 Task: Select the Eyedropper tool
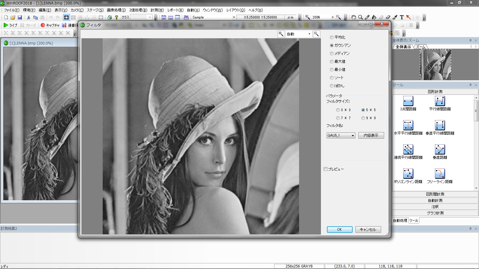(395, 17)
